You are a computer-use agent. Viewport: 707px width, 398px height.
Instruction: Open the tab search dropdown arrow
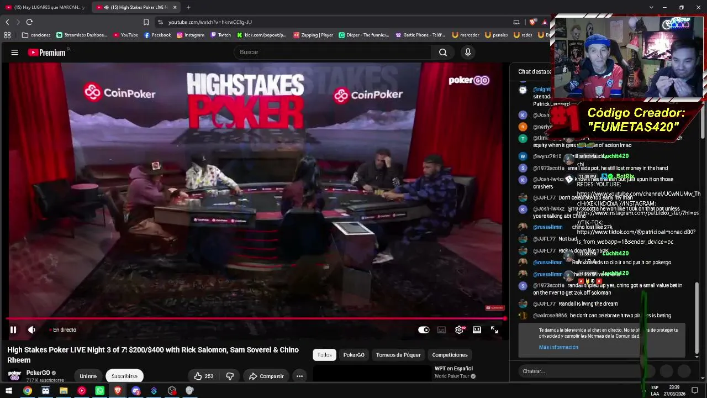click(651, 7)
